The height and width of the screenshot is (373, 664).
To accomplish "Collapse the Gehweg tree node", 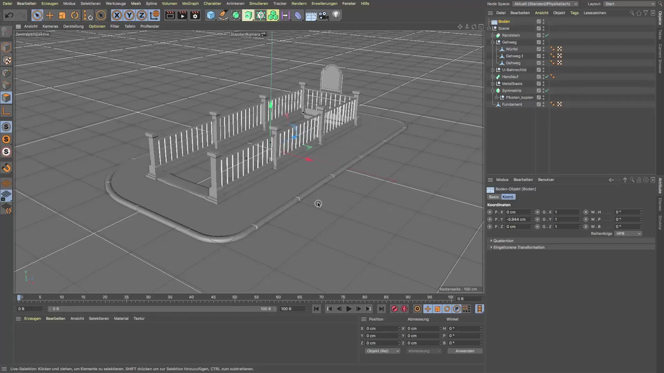I will [x=493, y=42].
